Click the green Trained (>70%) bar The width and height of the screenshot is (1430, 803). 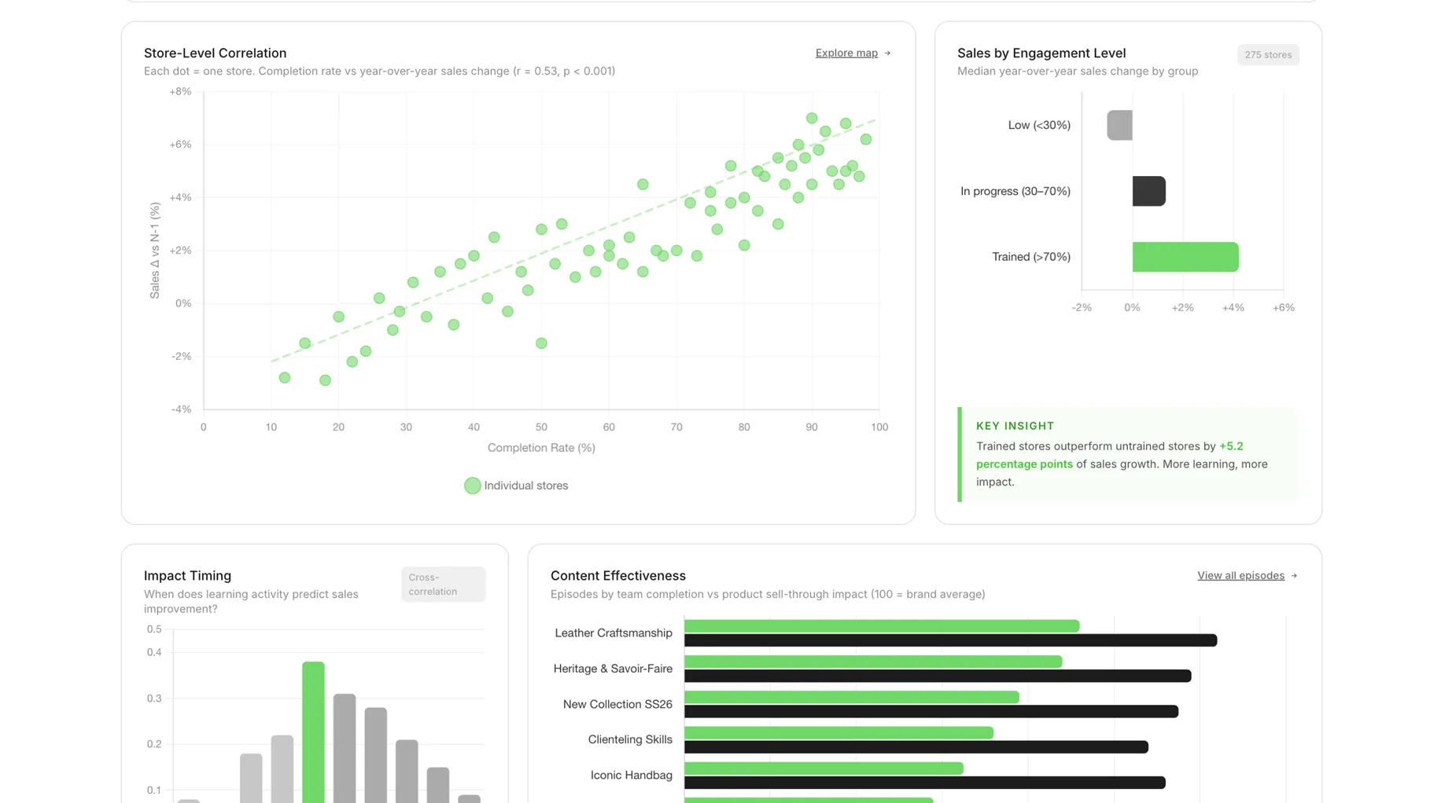point(1185,257)
